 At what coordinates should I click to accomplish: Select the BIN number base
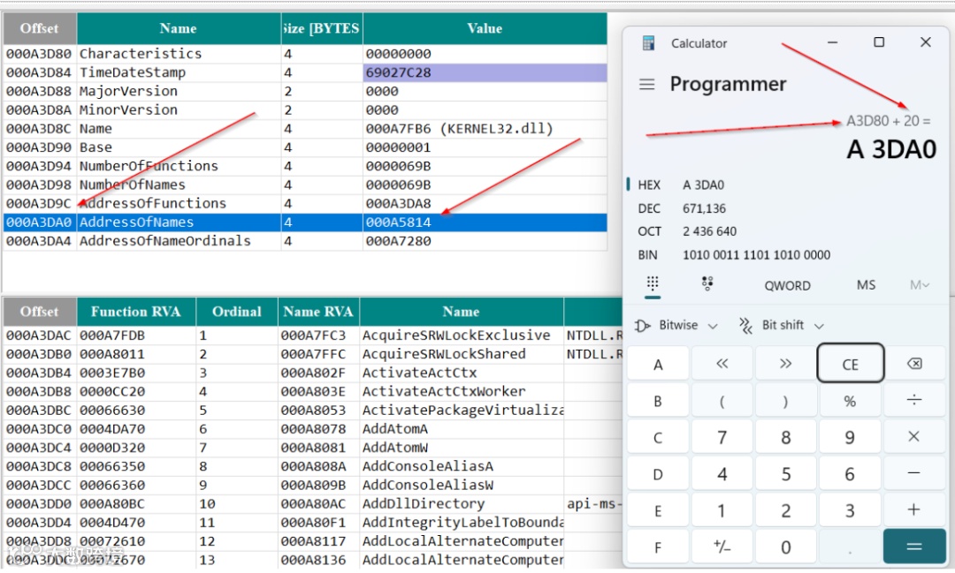click(647, 255)
